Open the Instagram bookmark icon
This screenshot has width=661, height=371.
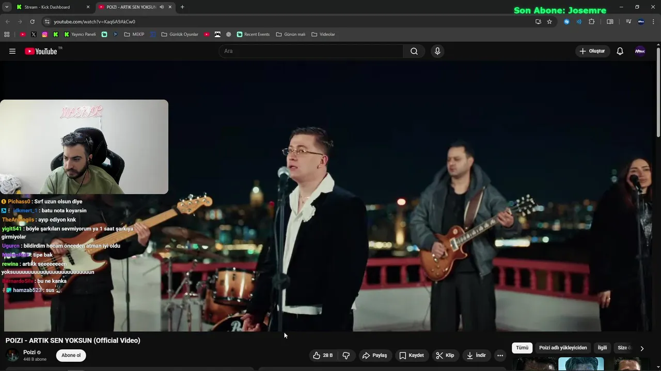[x=45, y=35]
